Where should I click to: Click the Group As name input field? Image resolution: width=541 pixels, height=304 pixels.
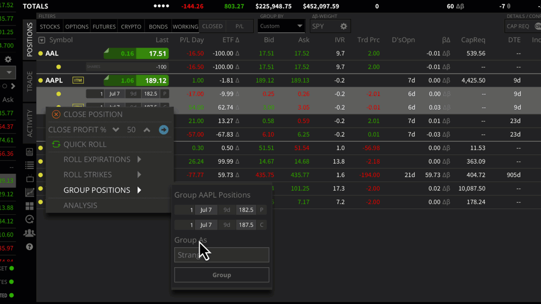(221, 255)
